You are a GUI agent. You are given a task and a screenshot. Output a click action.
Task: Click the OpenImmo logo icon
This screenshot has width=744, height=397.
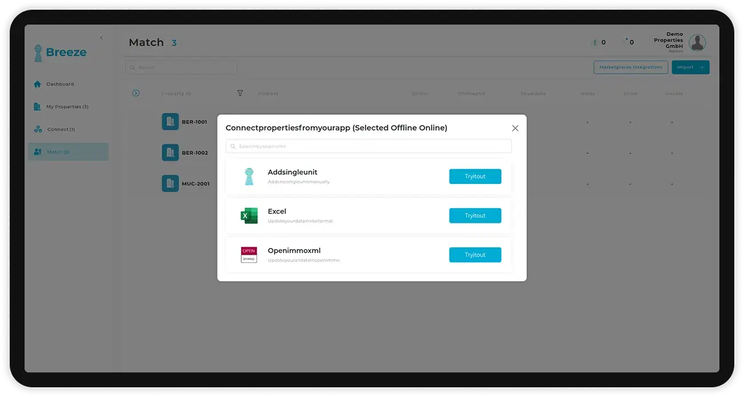249,255
